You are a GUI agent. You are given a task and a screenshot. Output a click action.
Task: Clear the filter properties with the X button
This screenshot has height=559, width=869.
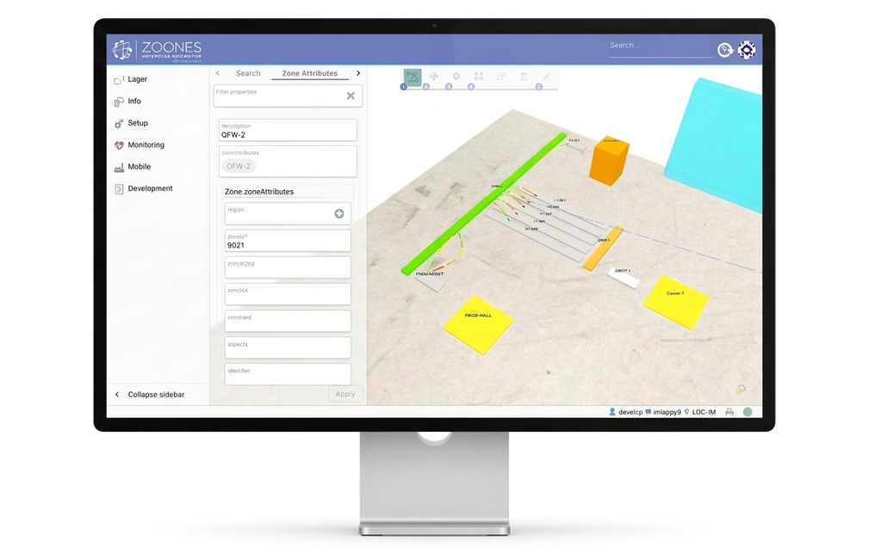click(x=351, y=95)
